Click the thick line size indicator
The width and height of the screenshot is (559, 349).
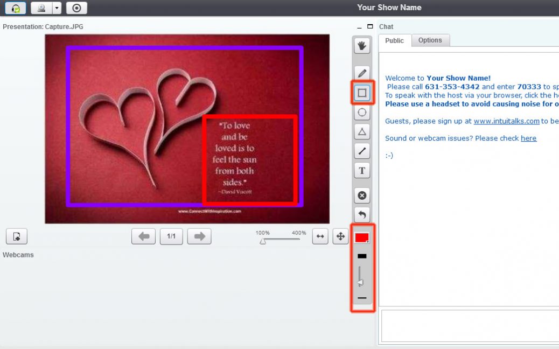coord(362,256)
